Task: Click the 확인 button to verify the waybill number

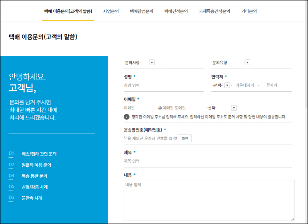Action: coord(184,138)
